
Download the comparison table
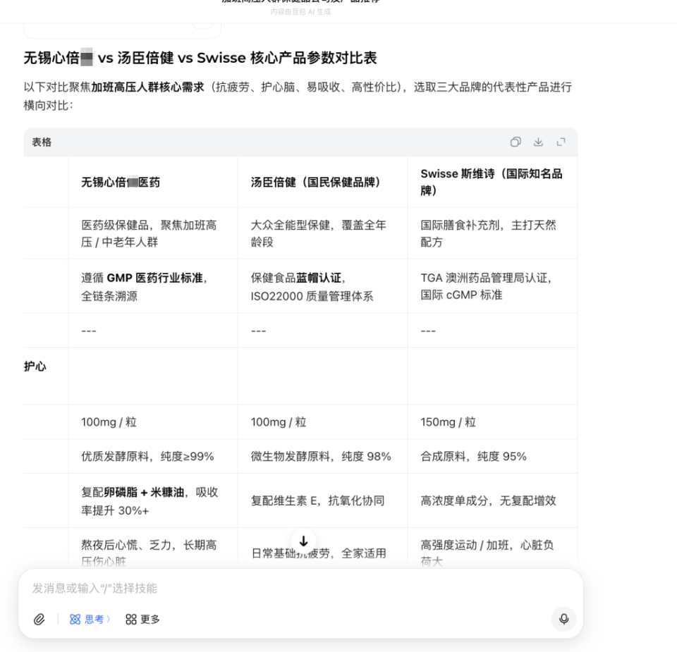[x=538, y=141]
